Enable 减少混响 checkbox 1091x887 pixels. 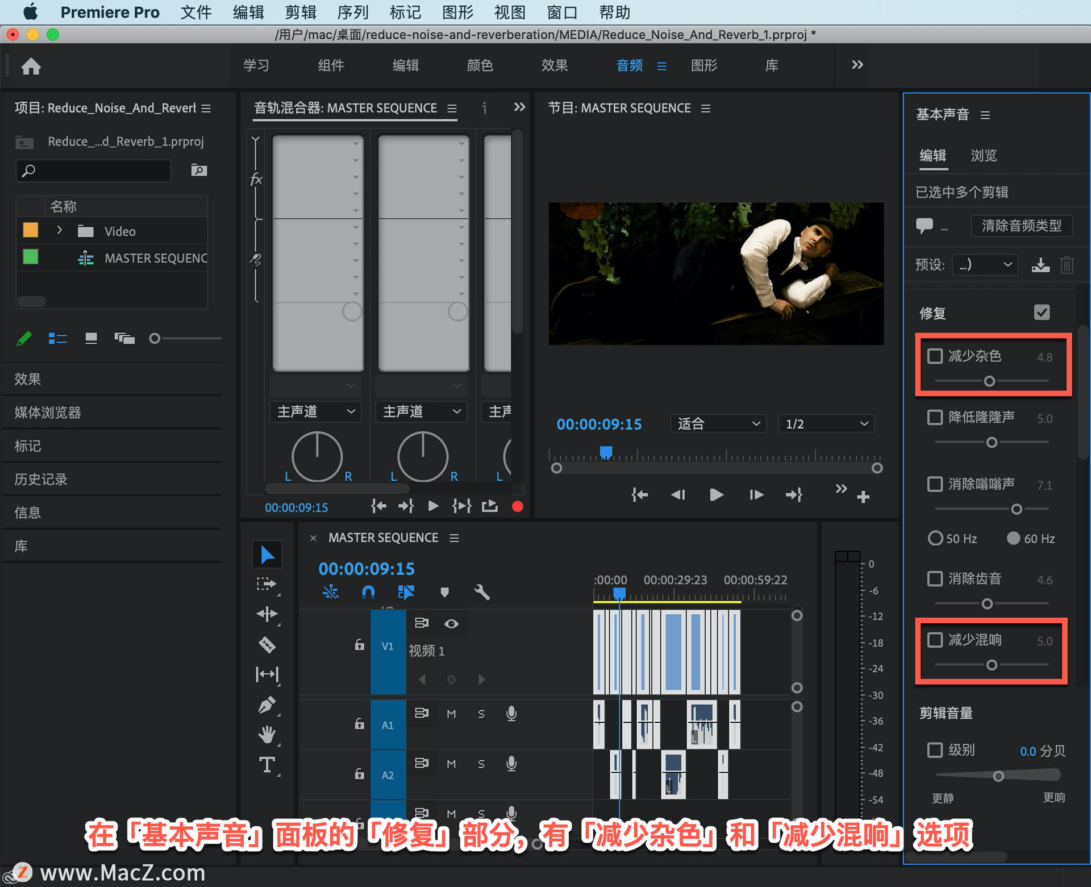934,640
